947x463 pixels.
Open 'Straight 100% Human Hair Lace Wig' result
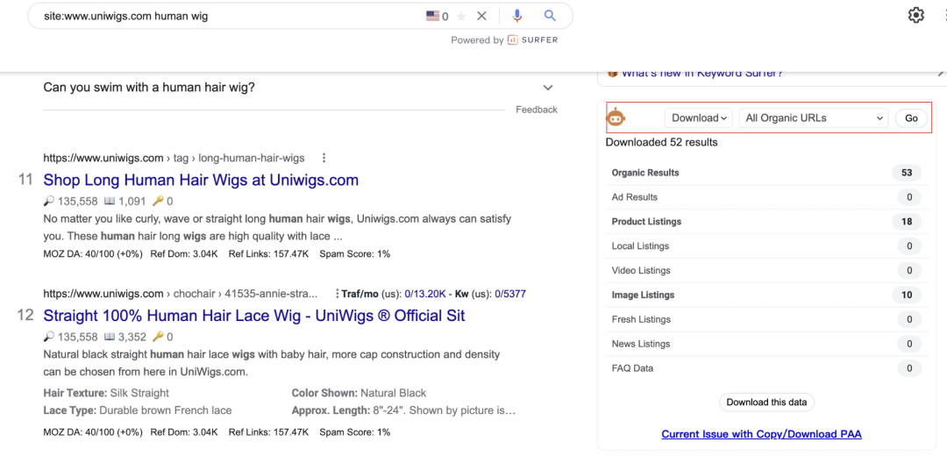(x=254, y=316)
